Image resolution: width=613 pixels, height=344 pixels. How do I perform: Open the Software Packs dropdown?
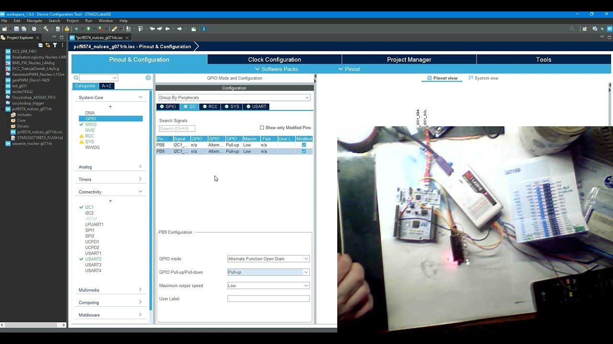[276, 69]
